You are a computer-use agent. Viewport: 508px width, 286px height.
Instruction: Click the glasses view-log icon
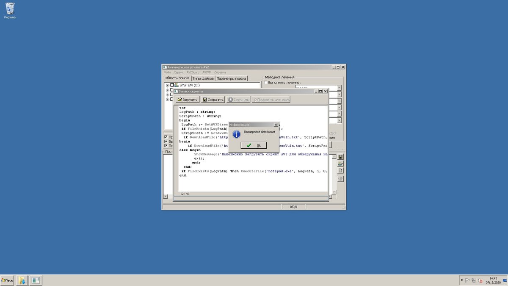pyautogui.click(x=340, y=164)
